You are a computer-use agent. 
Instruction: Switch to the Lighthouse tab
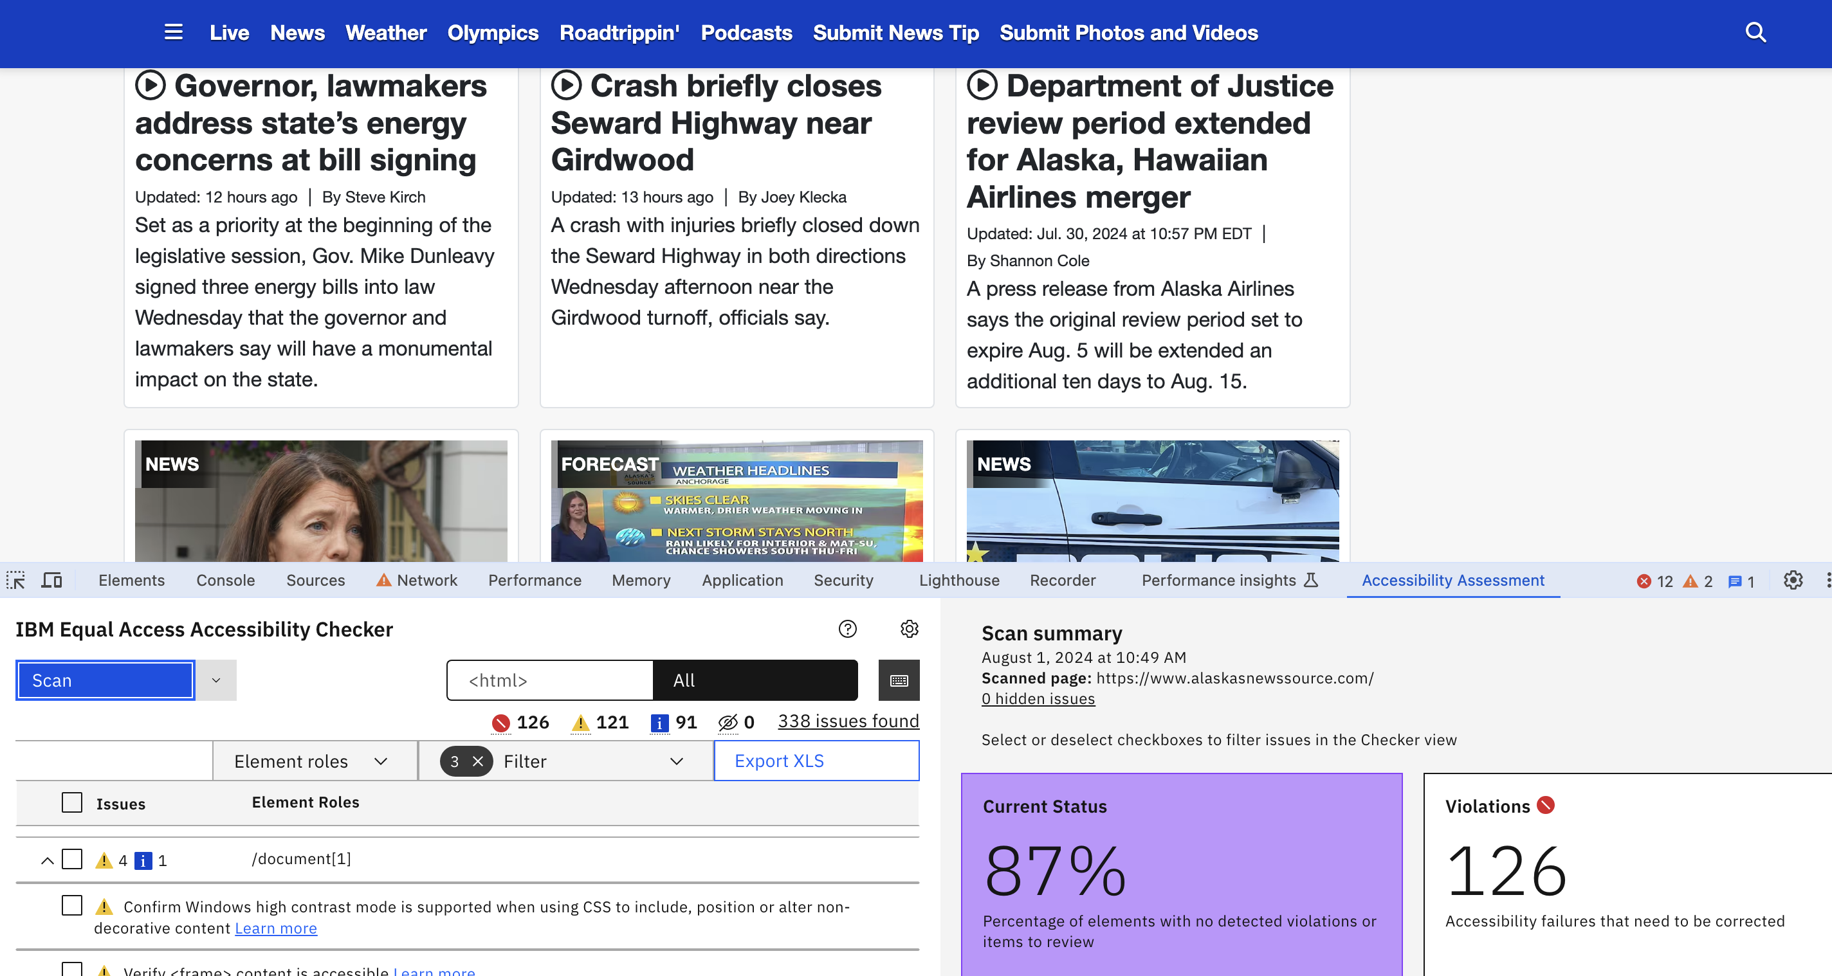point(958,580)
